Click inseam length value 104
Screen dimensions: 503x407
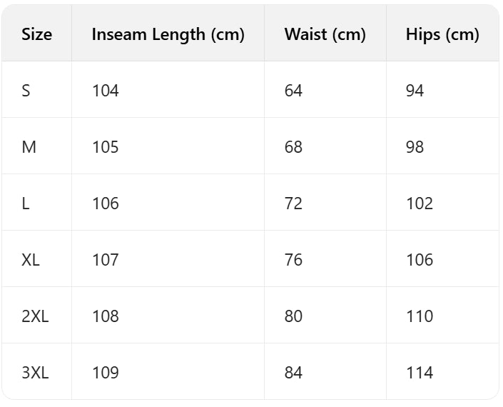[x=106, y=91]
